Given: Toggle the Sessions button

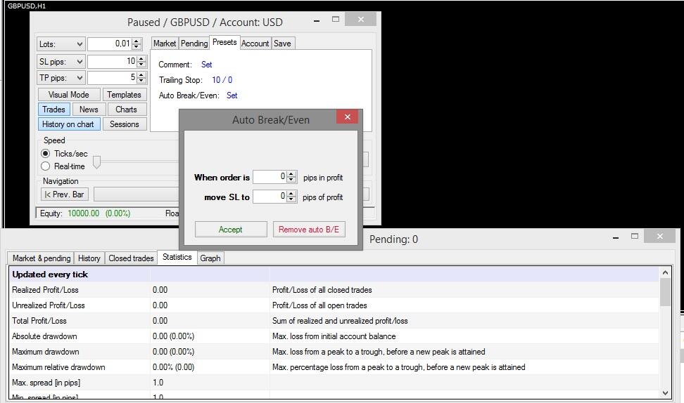Looking at the screenshot, I should [x=125, y=124].
